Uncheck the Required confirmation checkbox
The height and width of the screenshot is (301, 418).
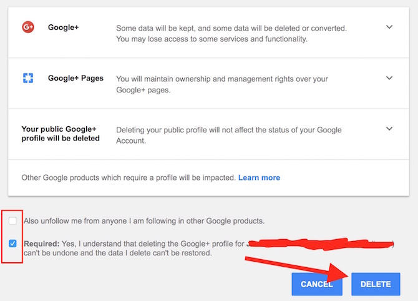14,243
